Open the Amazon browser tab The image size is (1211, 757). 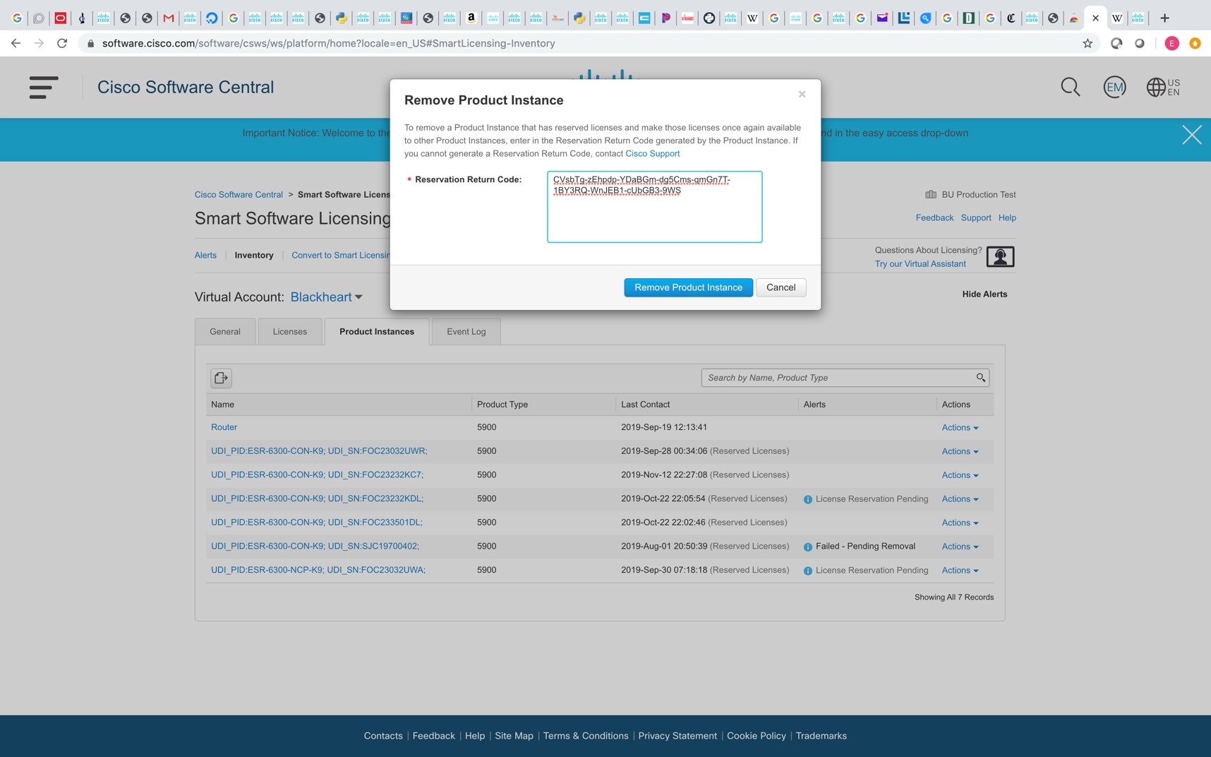click(471, 18)
